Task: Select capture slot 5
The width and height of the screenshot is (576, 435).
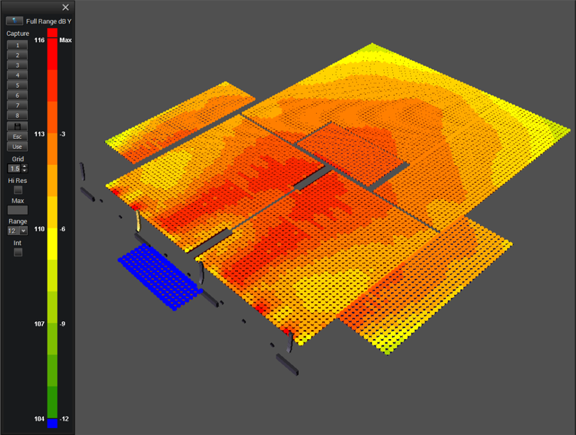Action: click(17, 85)
